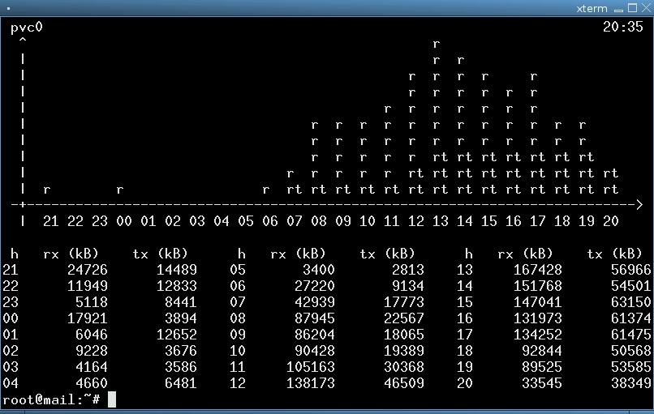Click hour 07 on the graph axis
Image resolution: width=654 pixels, height=414 pixels.
click(x=295, y=221)
